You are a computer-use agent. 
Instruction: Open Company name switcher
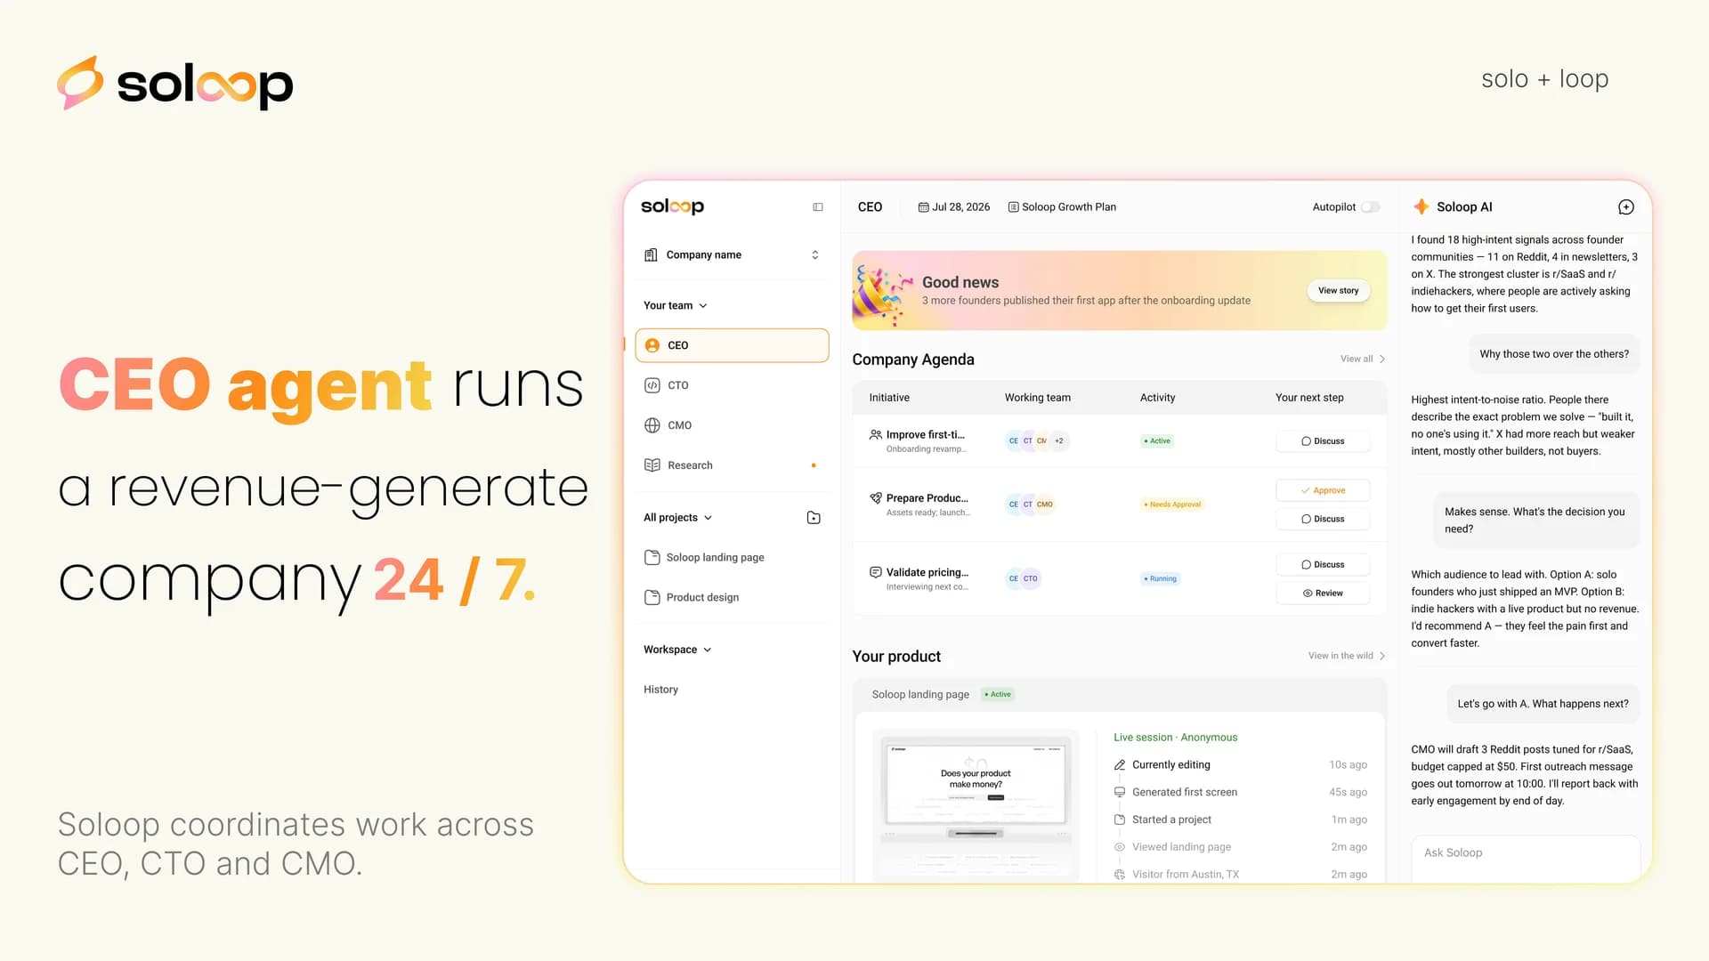click(732, 255)
